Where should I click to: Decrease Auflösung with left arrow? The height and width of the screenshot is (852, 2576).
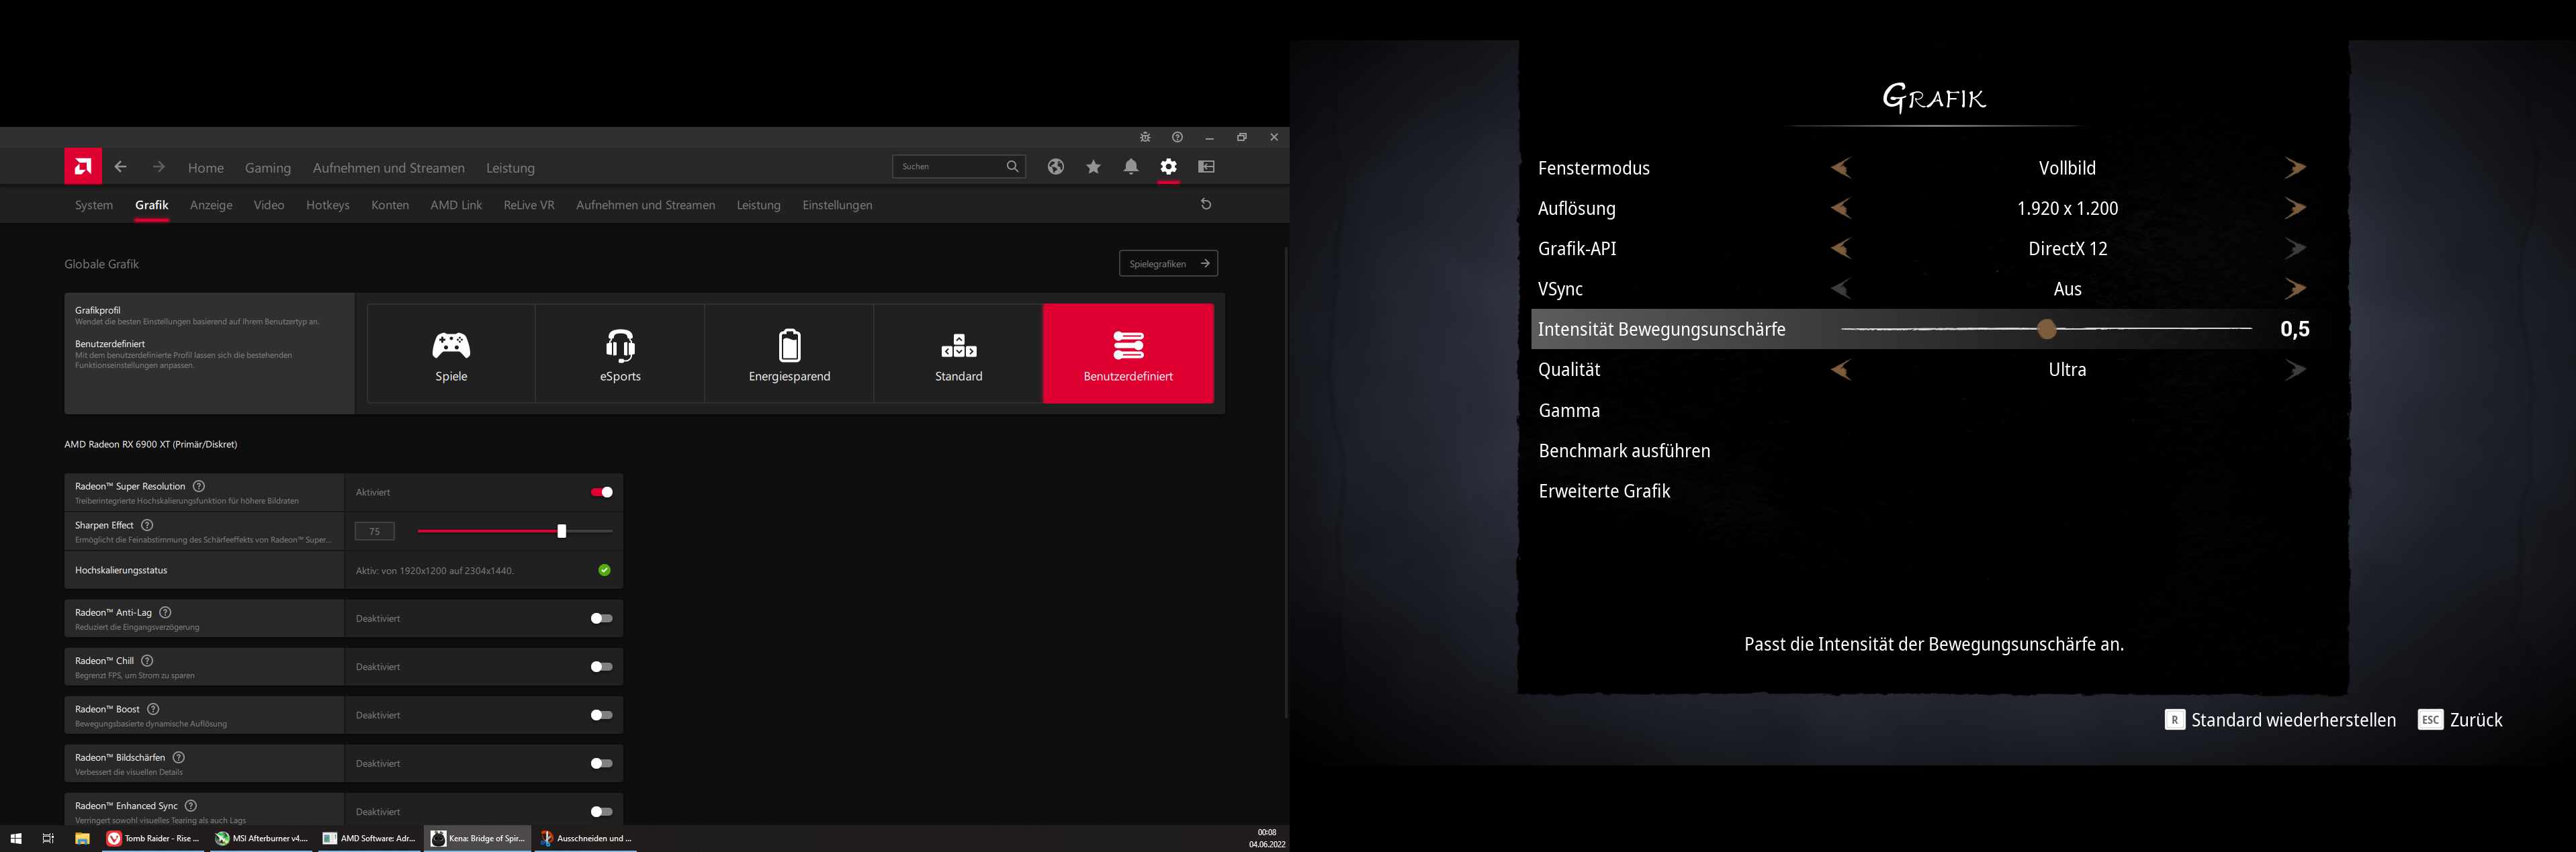coord(1840,208)
